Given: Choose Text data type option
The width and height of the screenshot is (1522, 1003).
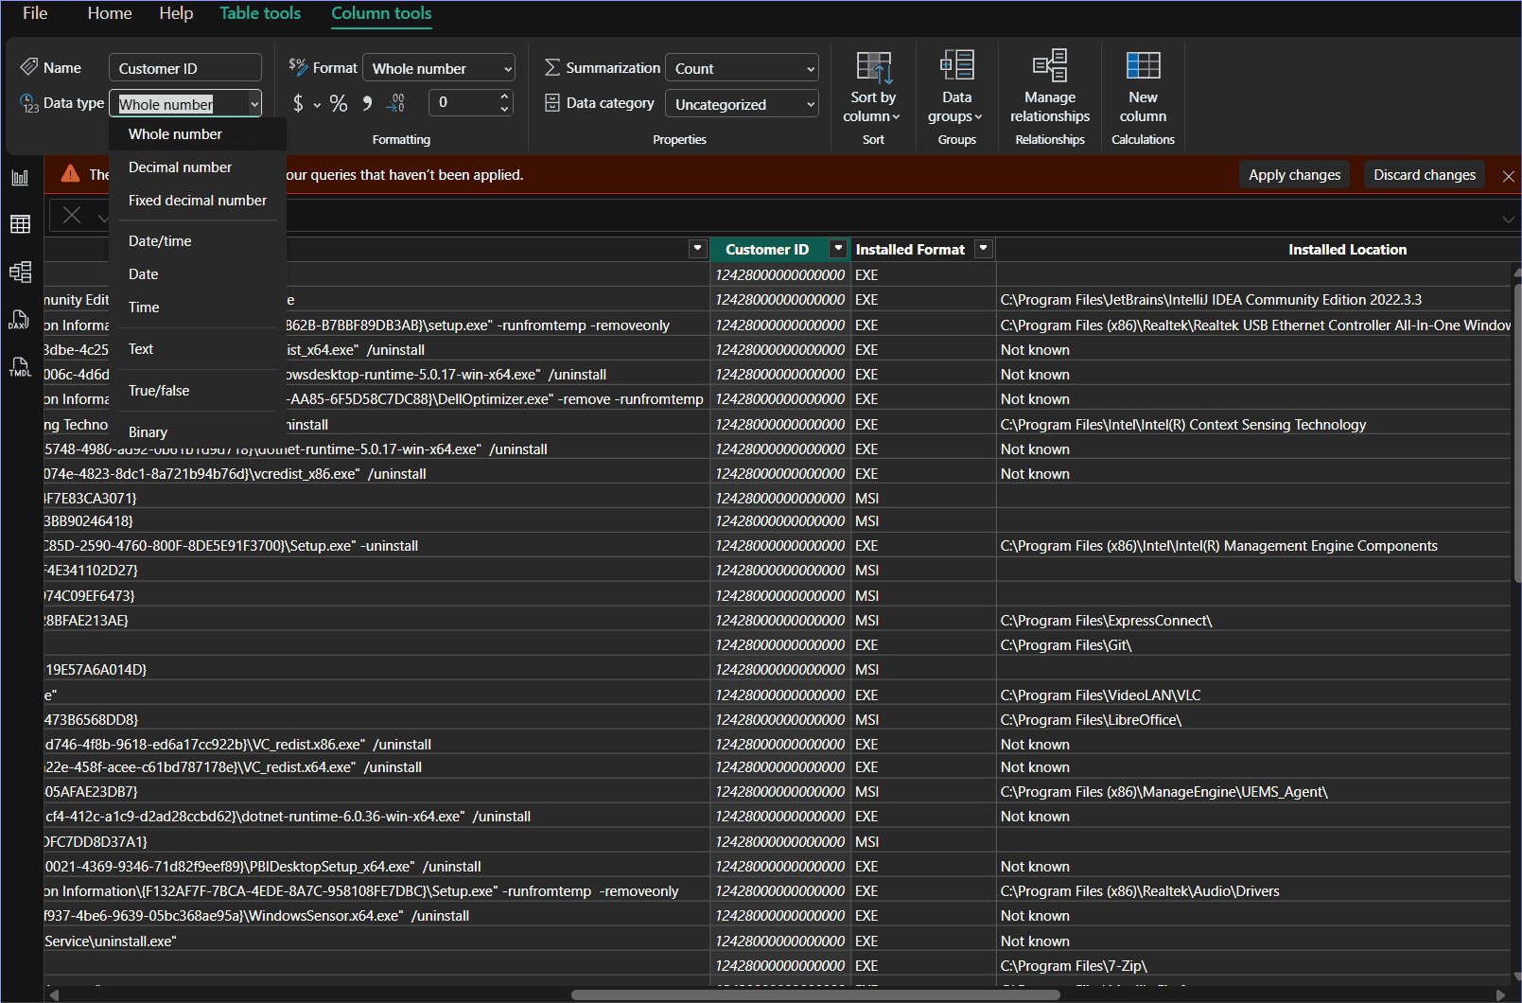Looking at the screenshot, I should pyautogui.click(x=141, y=349).
